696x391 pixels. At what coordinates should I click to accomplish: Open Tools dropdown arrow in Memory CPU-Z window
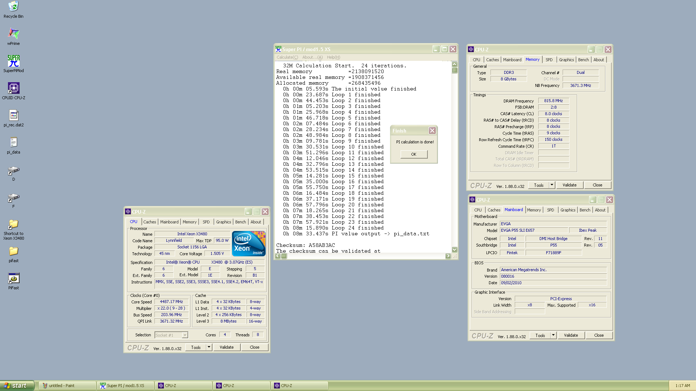coord(552,185)
